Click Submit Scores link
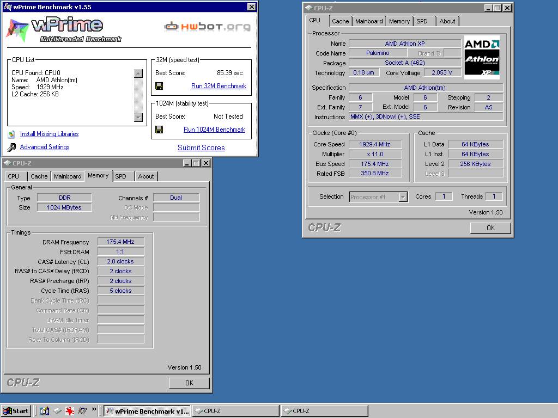The image size is (558, 418). pos(201,148)
